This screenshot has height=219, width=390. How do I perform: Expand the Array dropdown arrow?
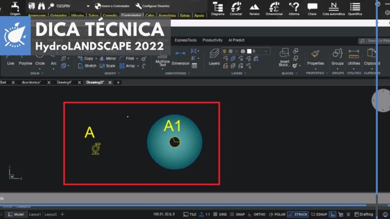pos(139,66)
